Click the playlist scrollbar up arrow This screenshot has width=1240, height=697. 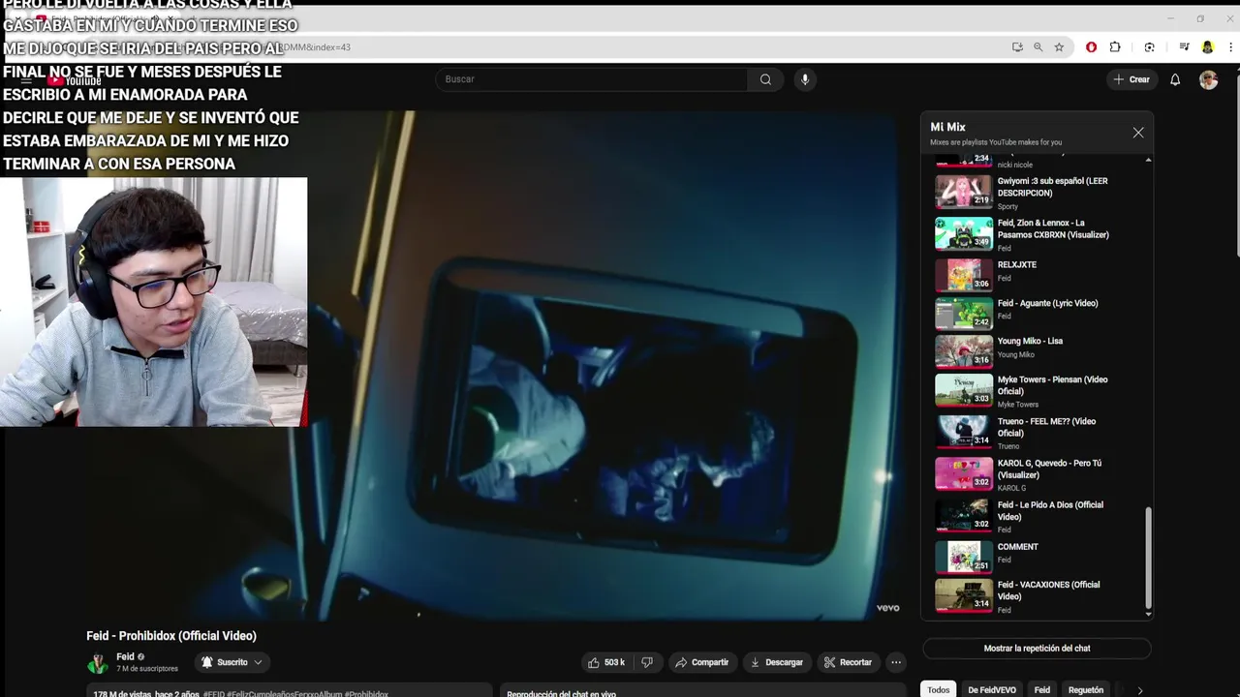point(1149,160)
